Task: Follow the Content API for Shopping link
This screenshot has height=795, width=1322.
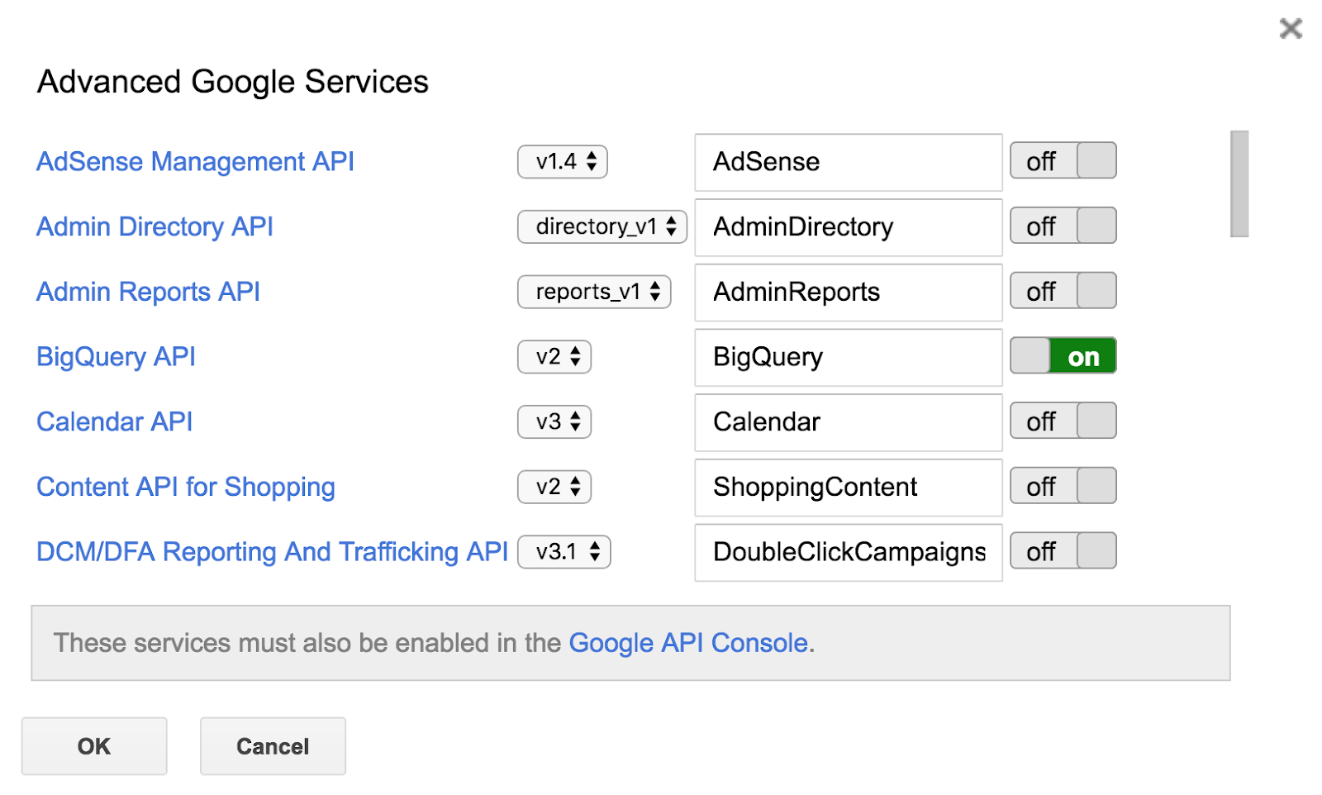Action: point(186,487)
